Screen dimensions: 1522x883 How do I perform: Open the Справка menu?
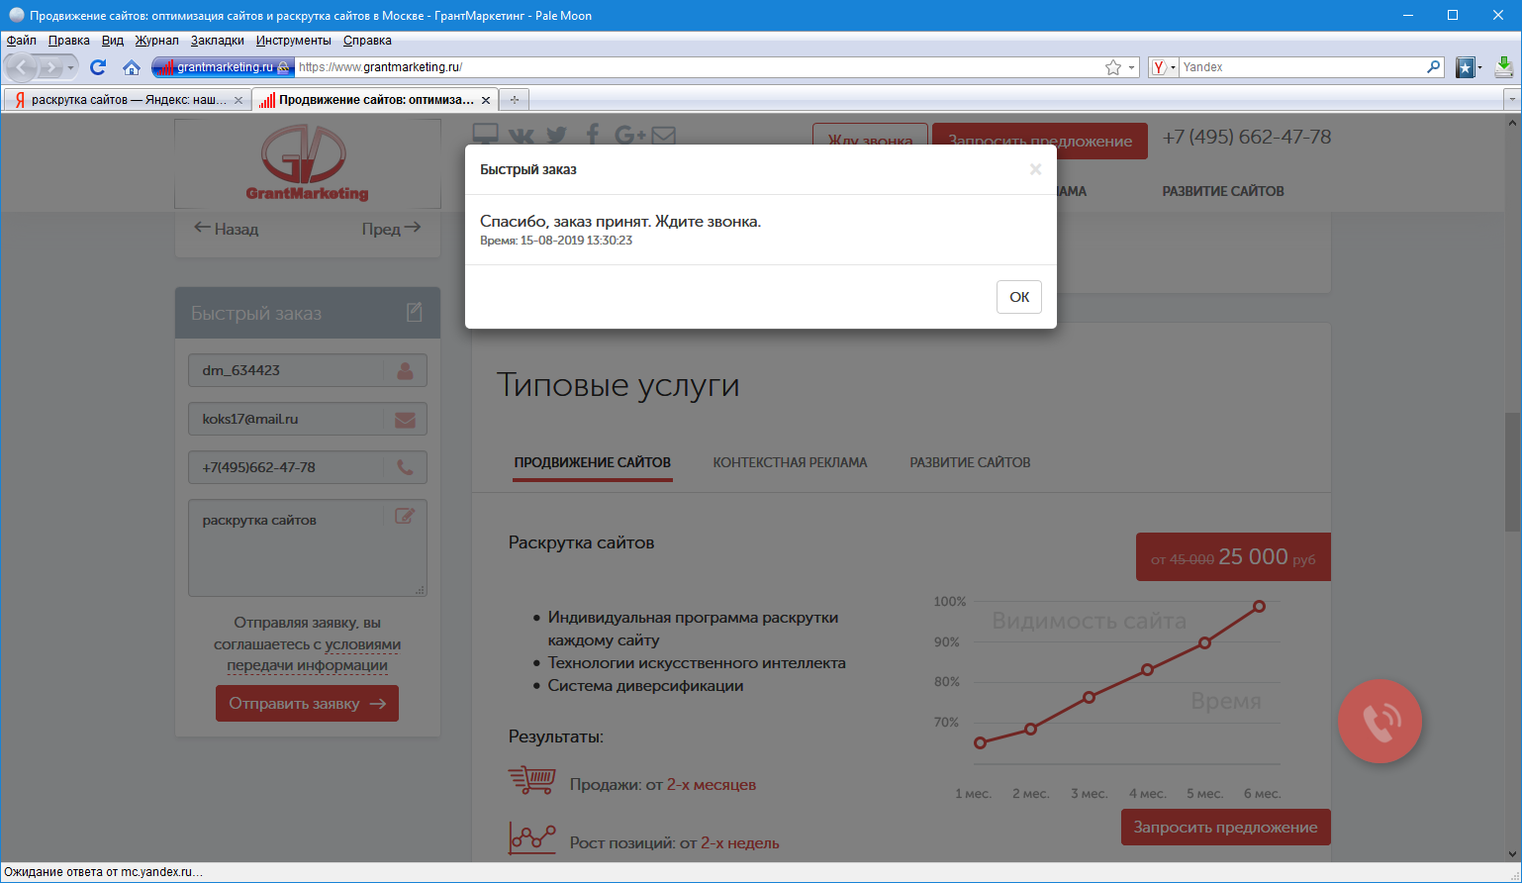coord(367,41)
